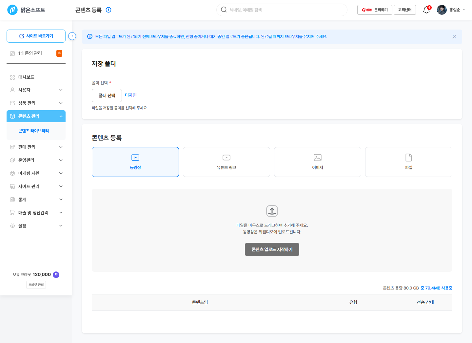Select the 파일 content type tab
This screenshot has width=472, height=343.
(409, 162)
